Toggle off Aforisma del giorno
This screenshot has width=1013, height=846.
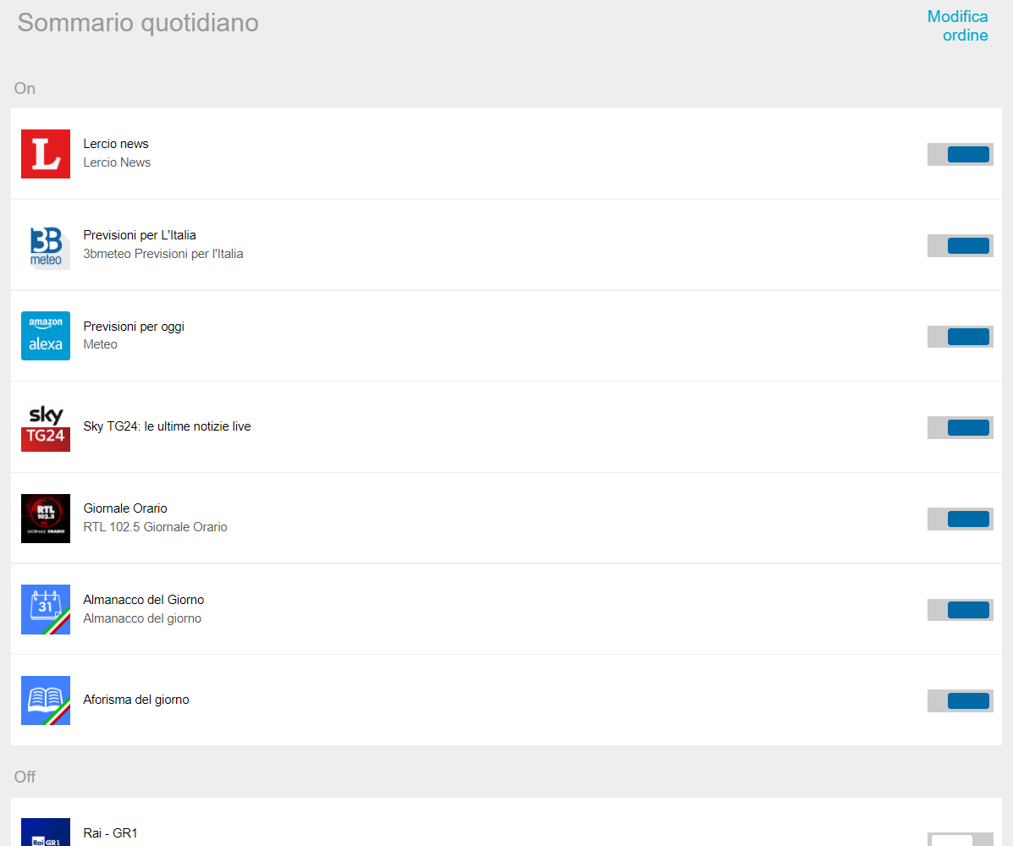point(960,700)
